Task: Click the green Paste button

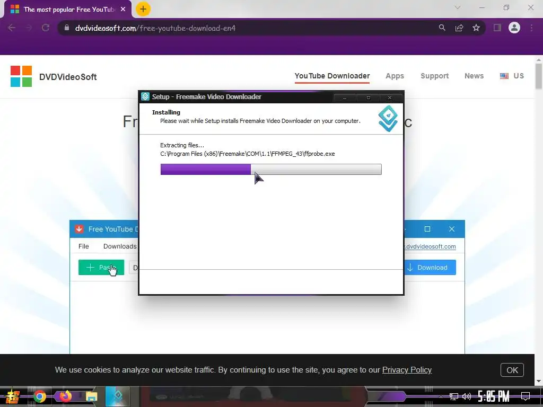Action: pyautogui.click(x=101, y=267)
